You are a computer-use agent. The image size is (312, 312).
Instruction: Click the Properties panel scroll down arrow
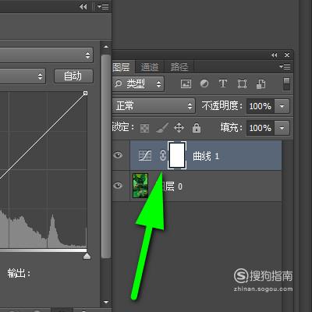point(106,303)
